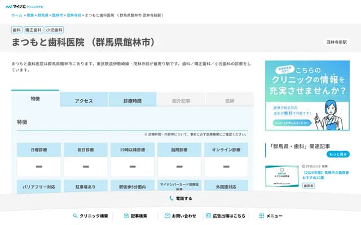
Task: Go to ホーム breadcrumb link
Action: tap(17, 15)
